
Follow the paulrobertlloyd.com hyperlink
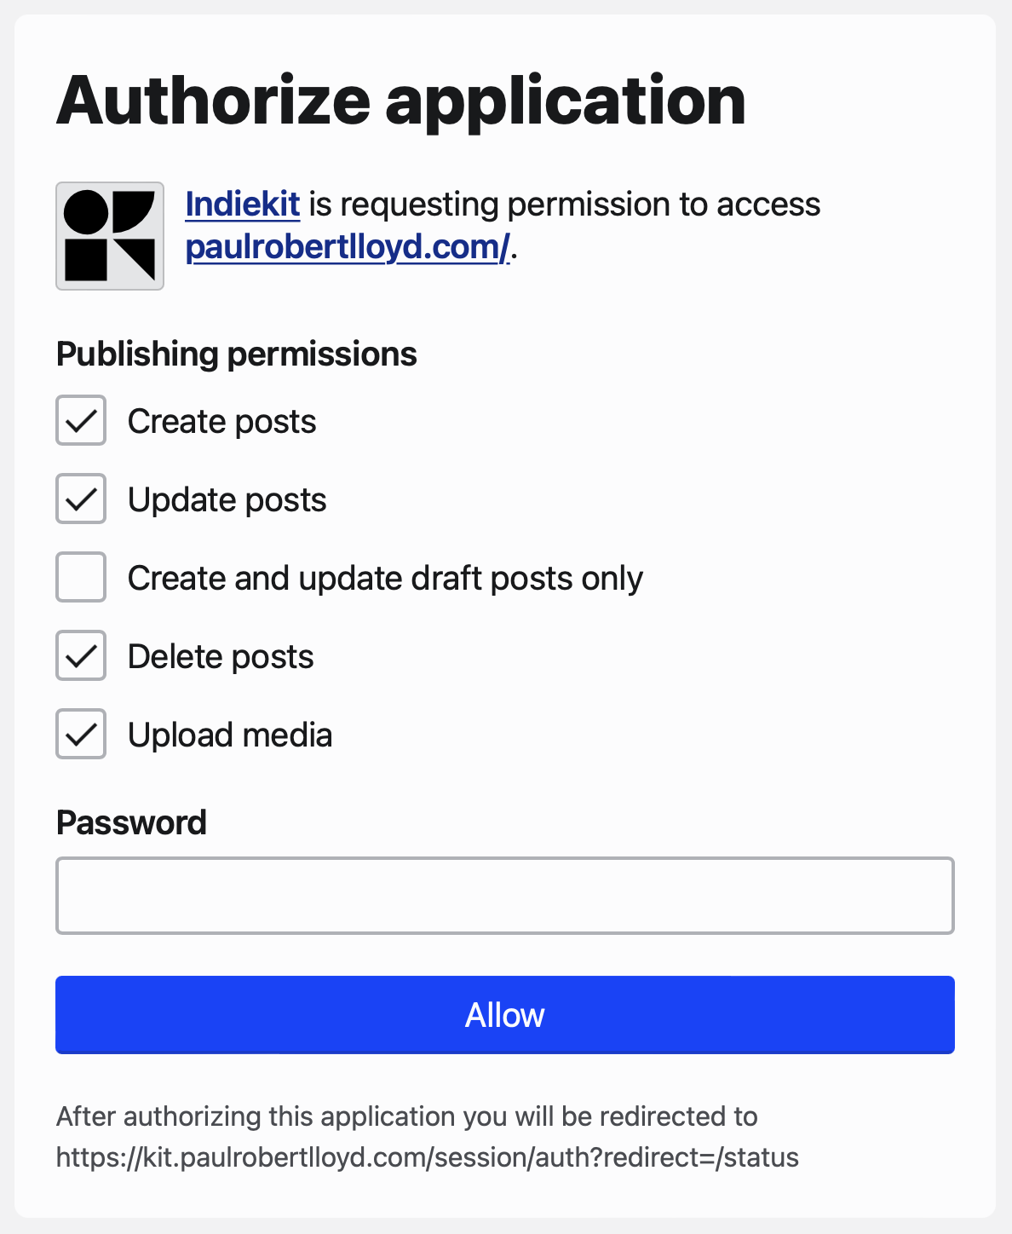346,249
